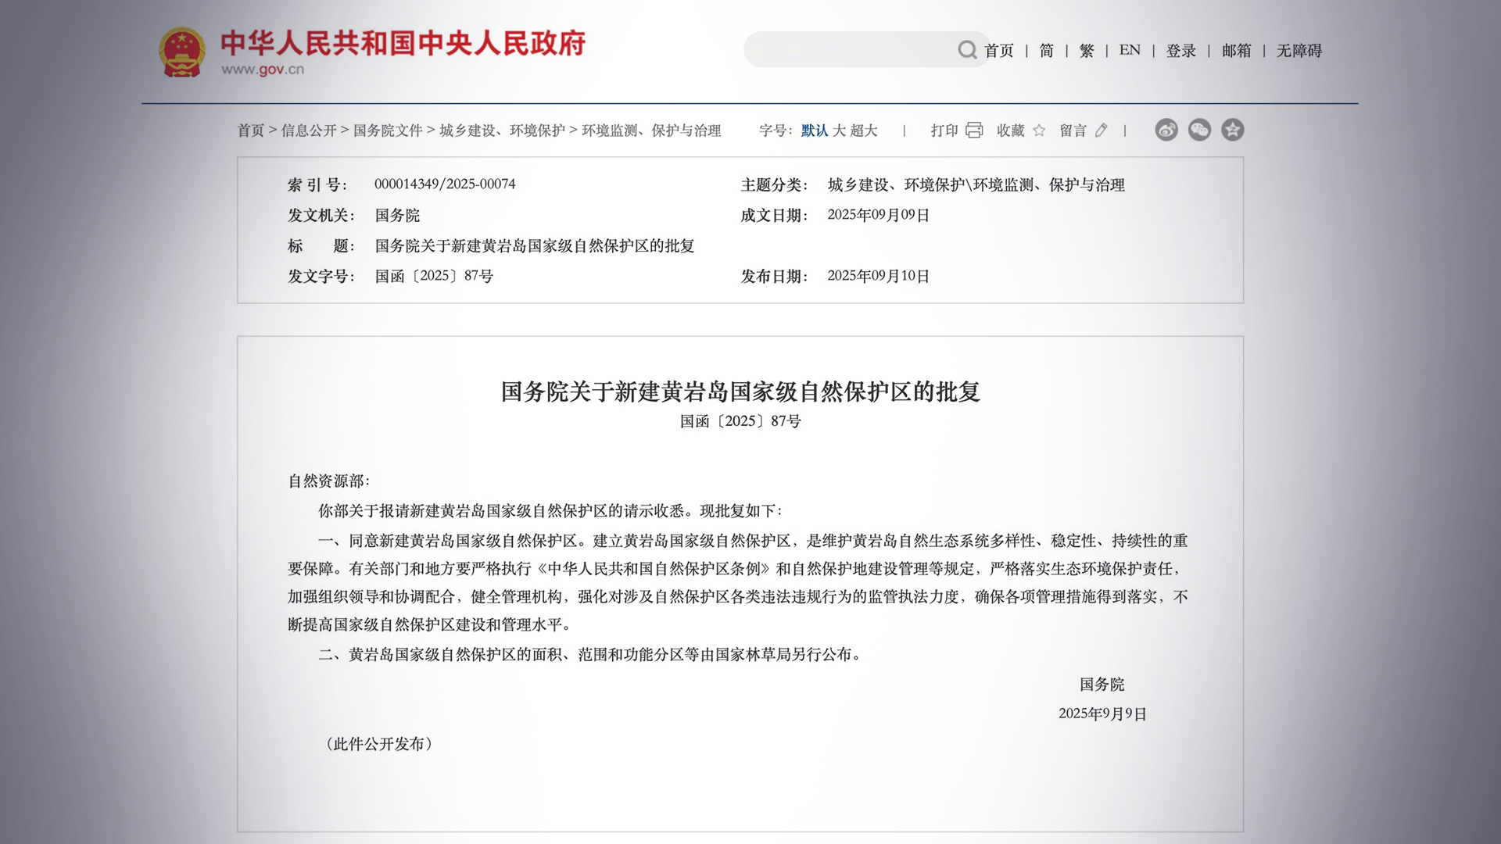The height and width of the screenshot is (844, 1501).
Task: Select 默认 font size option
Action: pos(814,131)
